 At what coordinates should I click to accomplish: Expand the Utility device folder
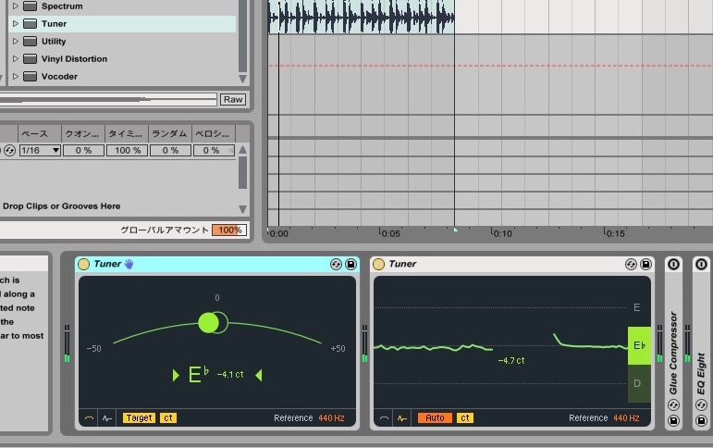16,41
